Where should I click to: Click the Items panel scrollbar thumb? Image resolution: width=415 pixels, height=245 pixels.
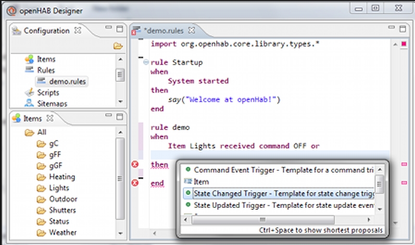(x=120, y=178)
